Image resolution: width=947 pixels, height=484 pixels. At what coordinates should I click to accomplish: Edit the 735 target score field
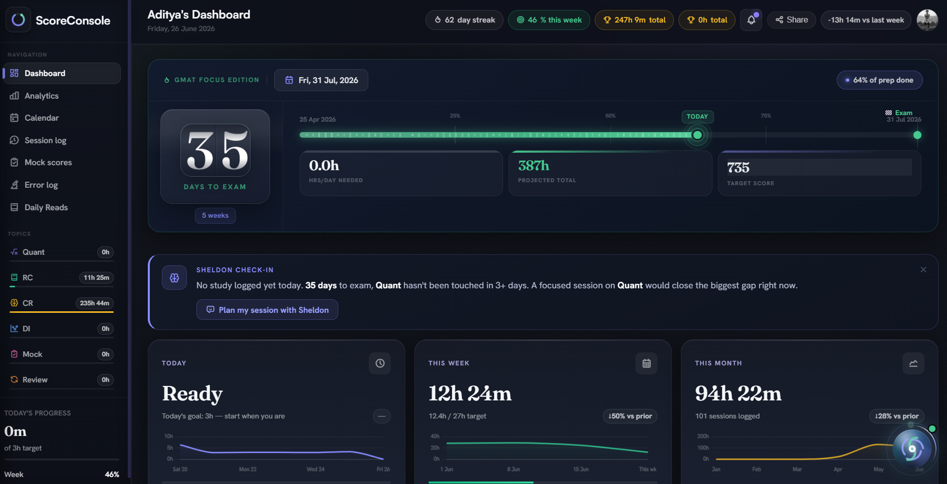(819, 167)
